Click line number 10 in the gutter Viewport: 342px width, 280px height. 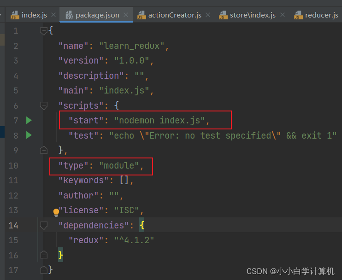[x=13, y=166]
